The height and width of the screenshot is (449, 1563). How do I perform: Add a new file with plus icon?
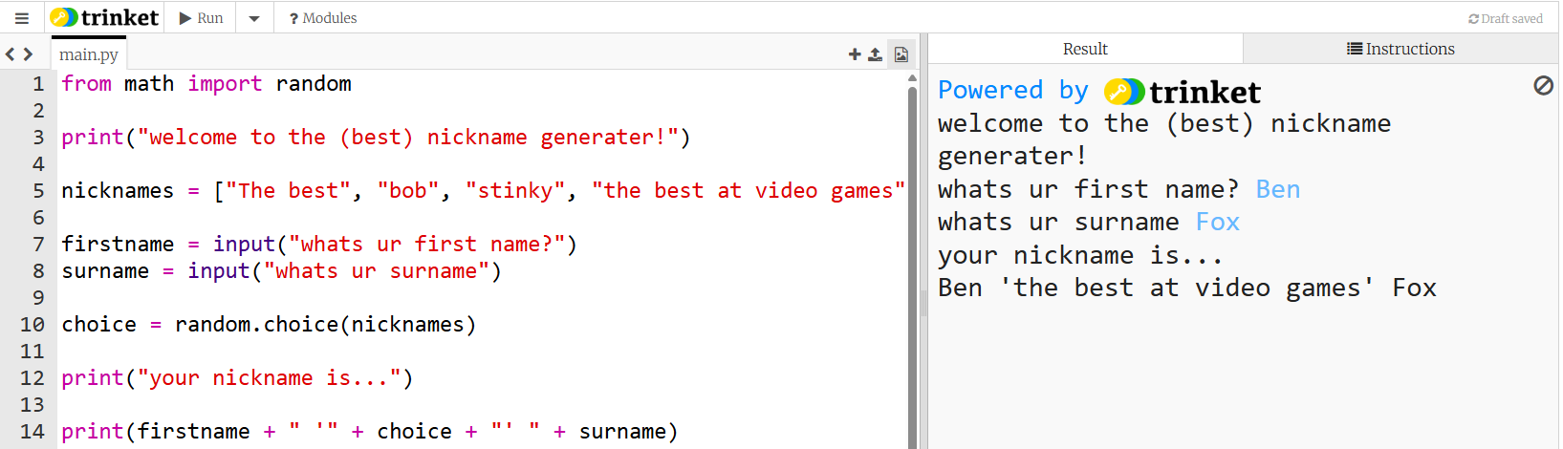coord(855,54)
